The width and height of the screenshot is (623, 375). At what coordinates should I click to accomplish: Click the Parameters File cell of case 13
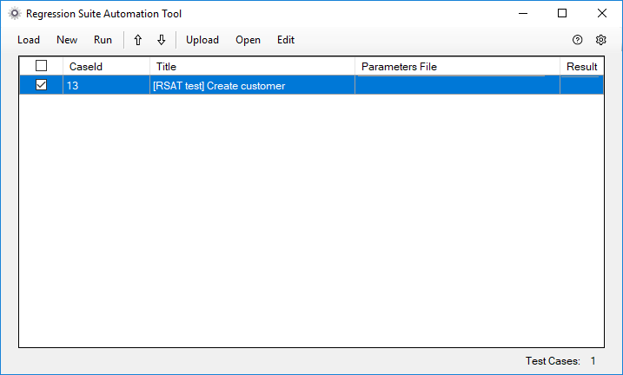[x=457, y=85]
